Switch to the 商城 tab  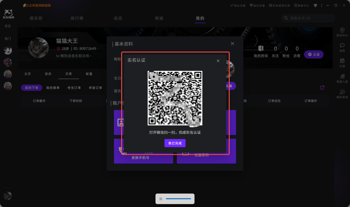click(x=159, y=18)
